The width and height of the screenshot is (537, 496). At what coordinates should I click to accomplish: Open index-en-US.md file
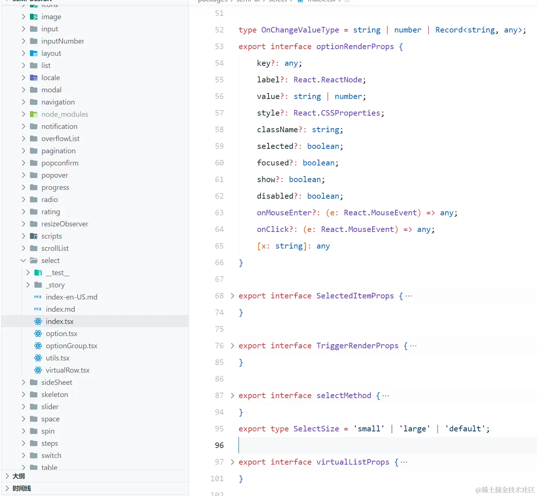coord(71,297)
